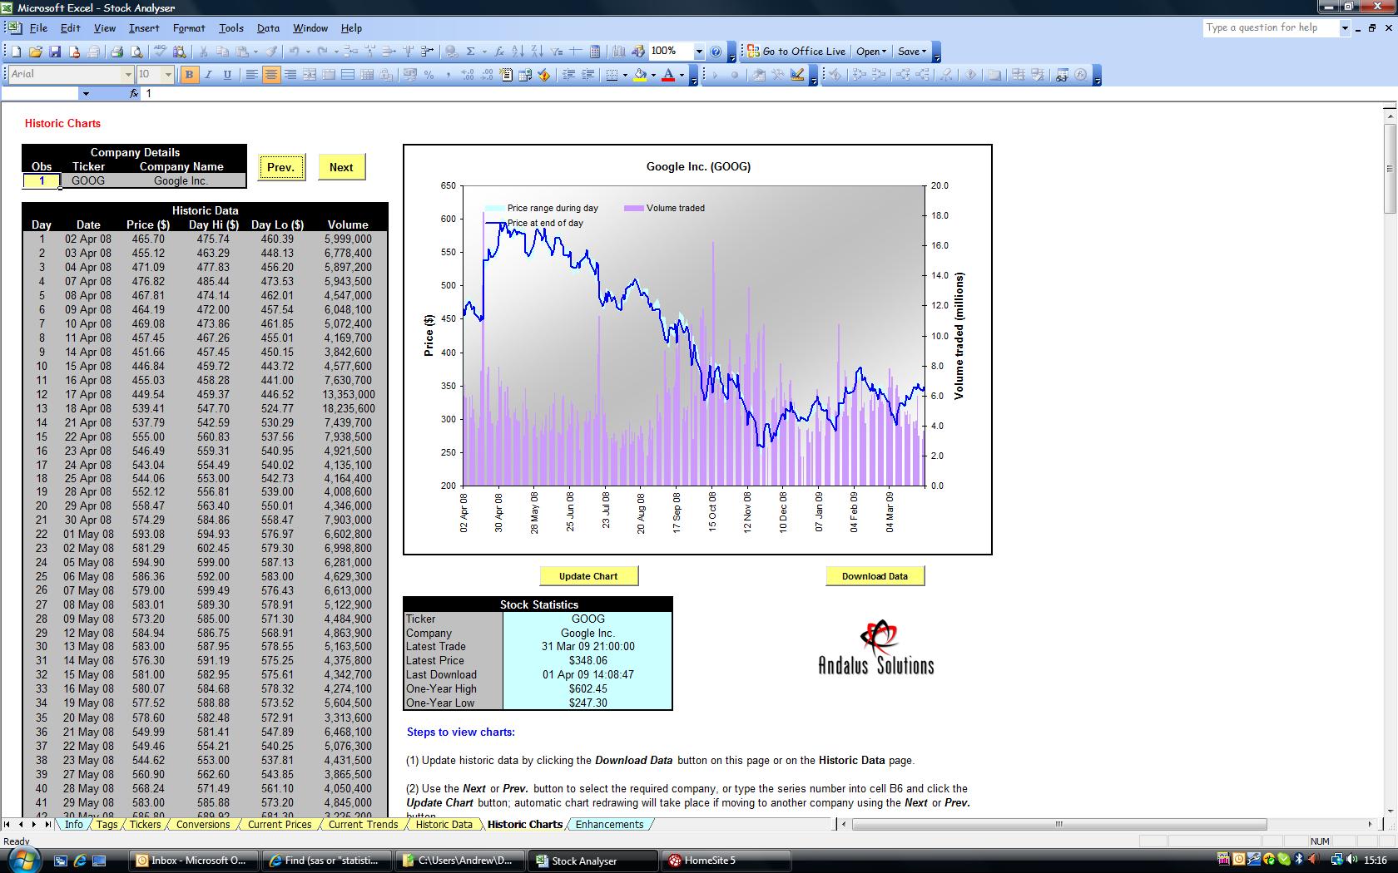The width and height of the screenshot is (1398, 873).
Task: Open the Office Live Open dropdown
Action: (871, 52)
